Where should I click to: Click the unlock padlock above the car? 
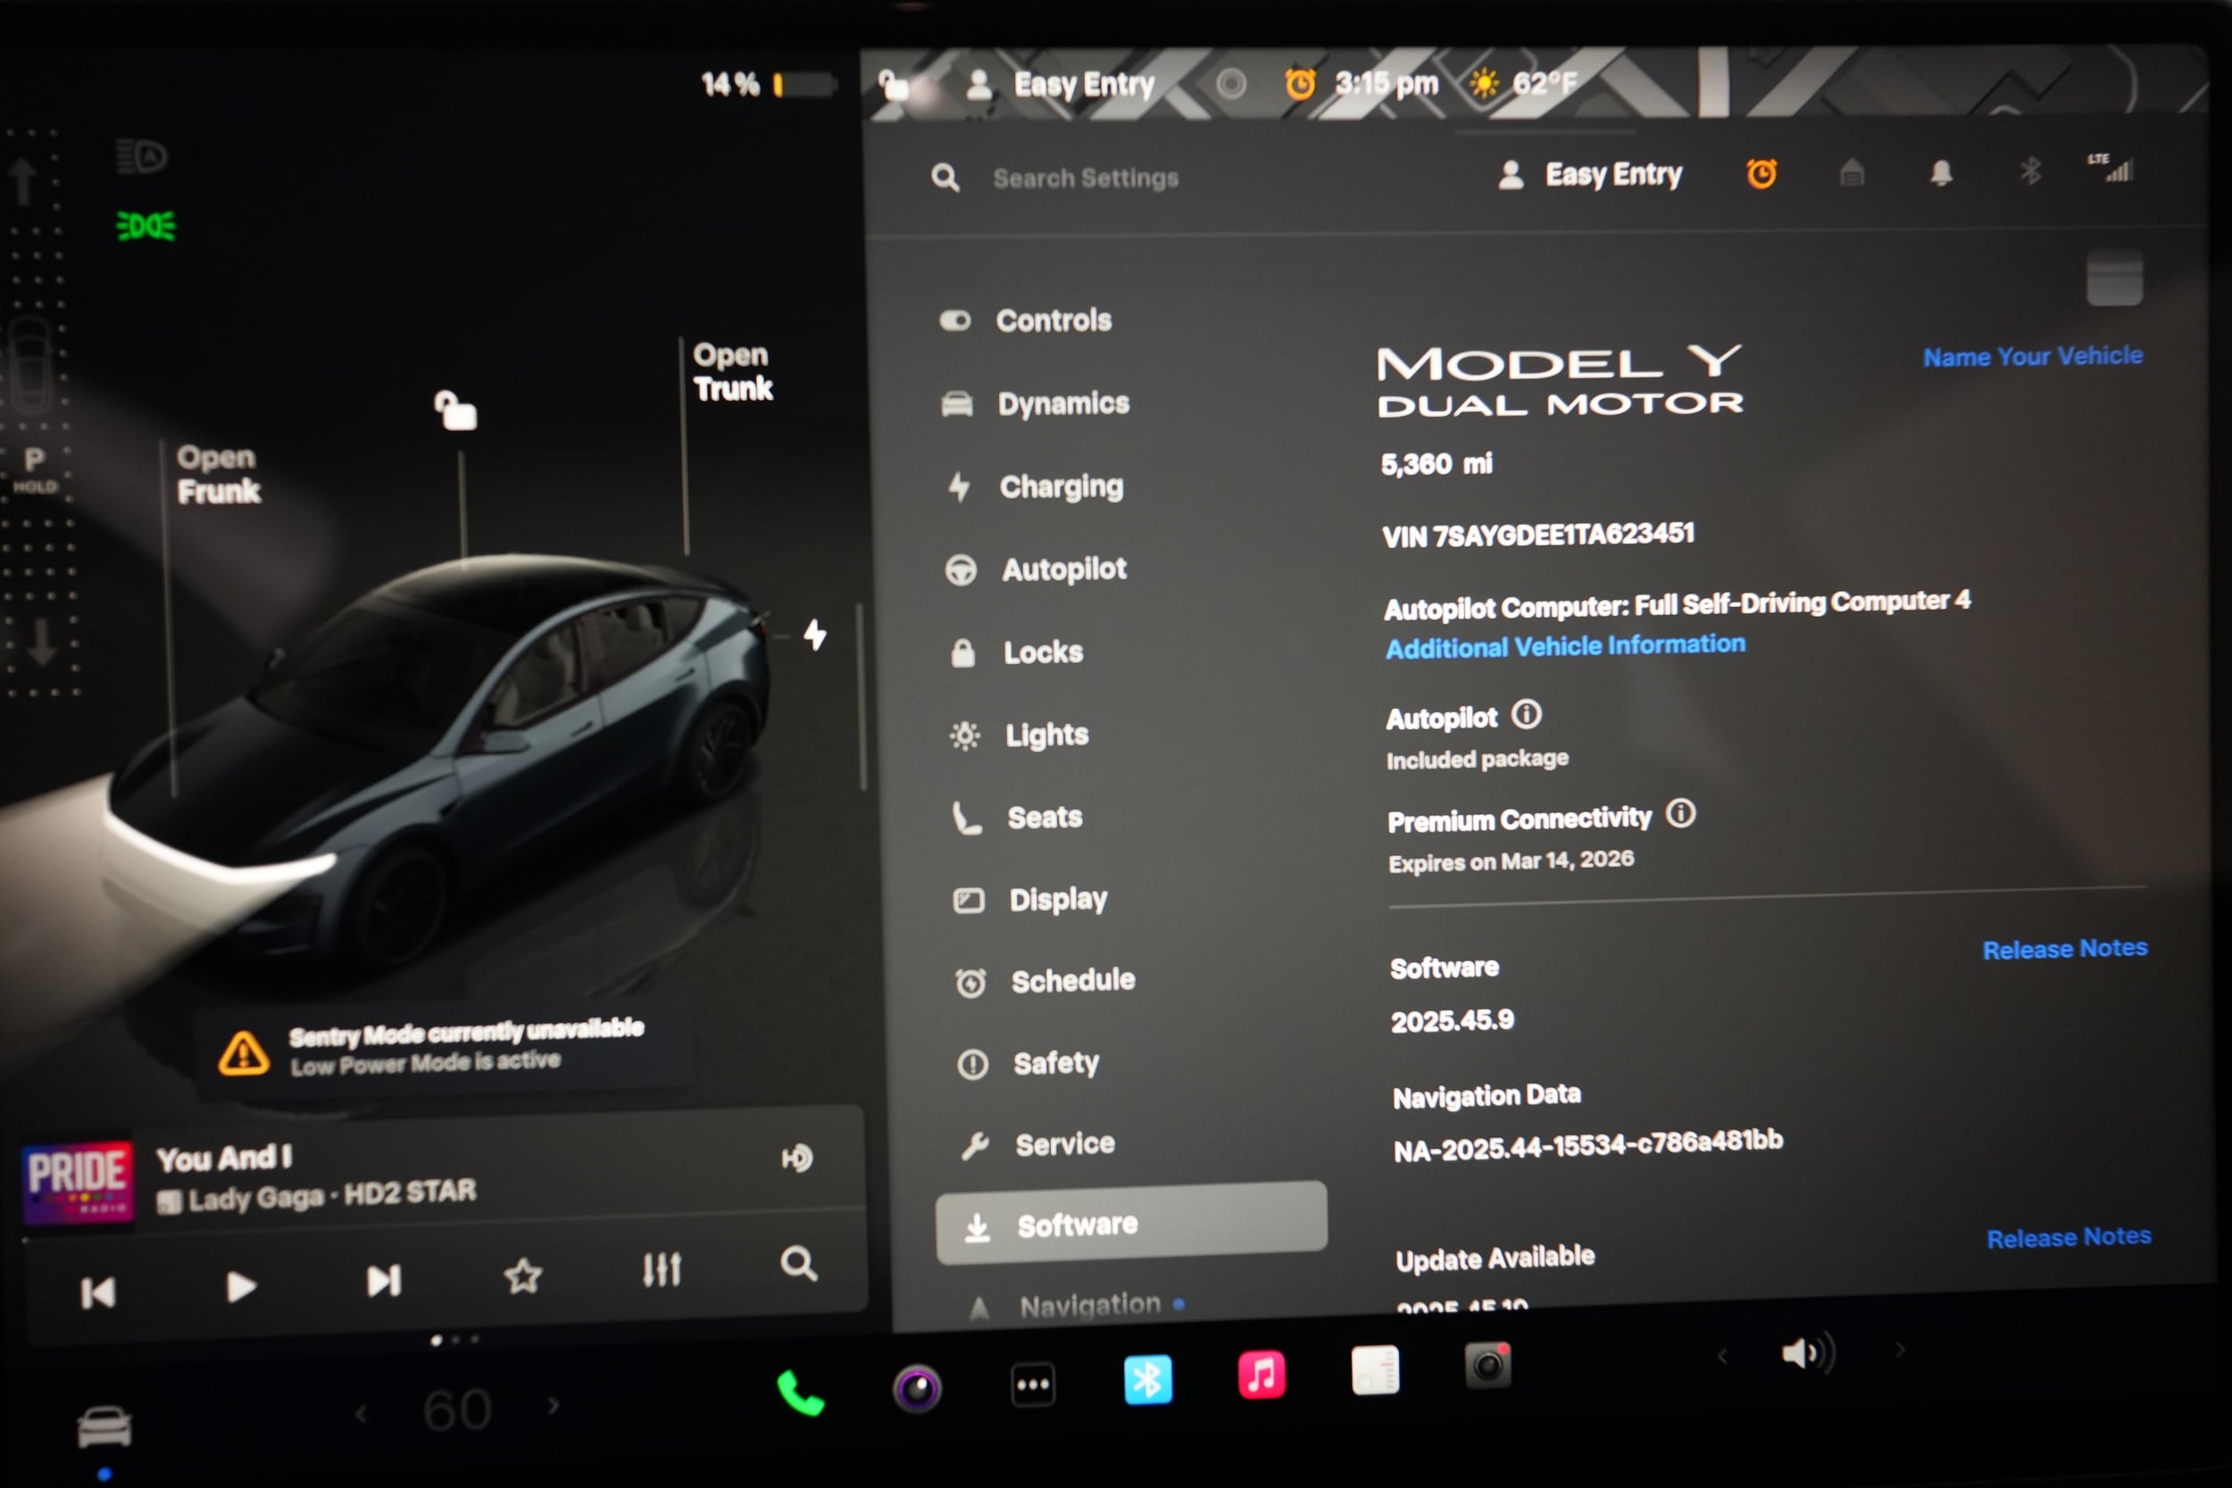click(x=458, y=410)
